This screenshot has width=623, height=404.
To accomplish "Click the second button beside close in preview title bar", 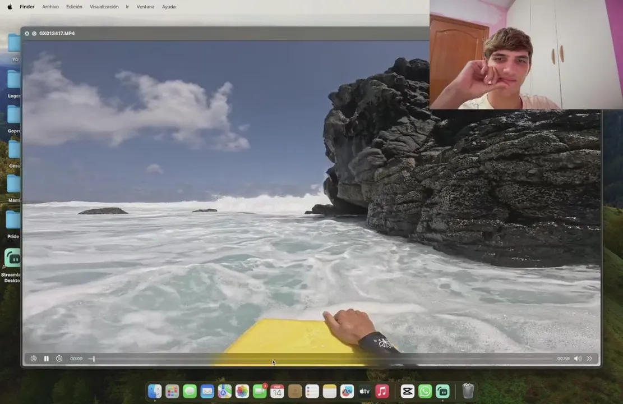I will (x=34, y=34).
